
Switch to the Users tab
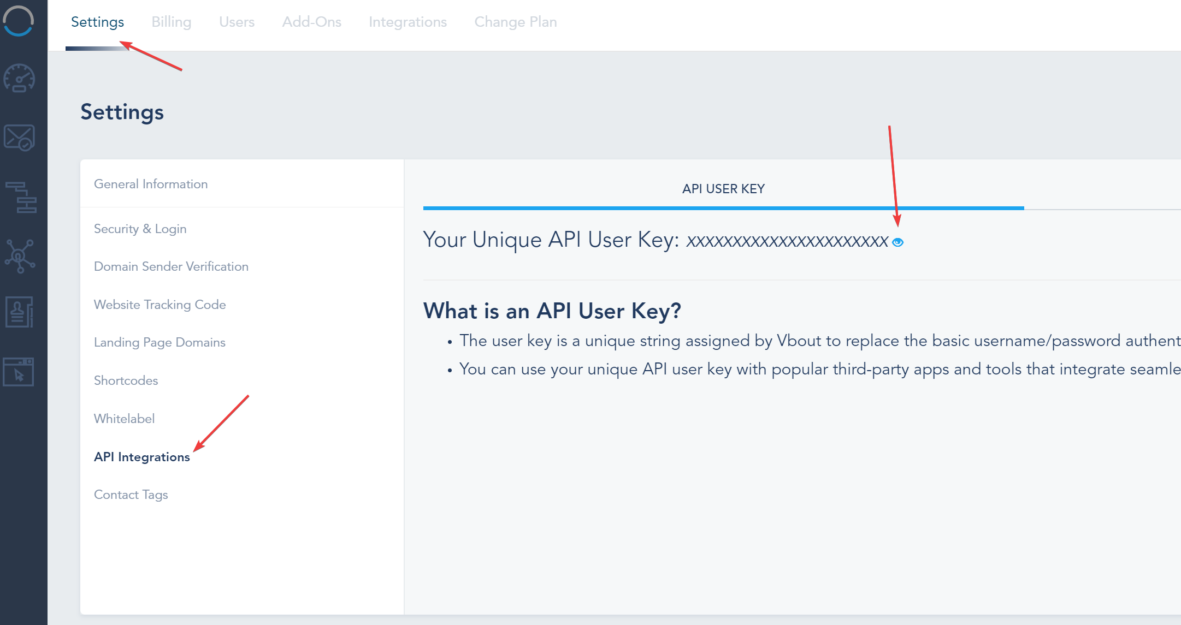click(x=237, y=22)
